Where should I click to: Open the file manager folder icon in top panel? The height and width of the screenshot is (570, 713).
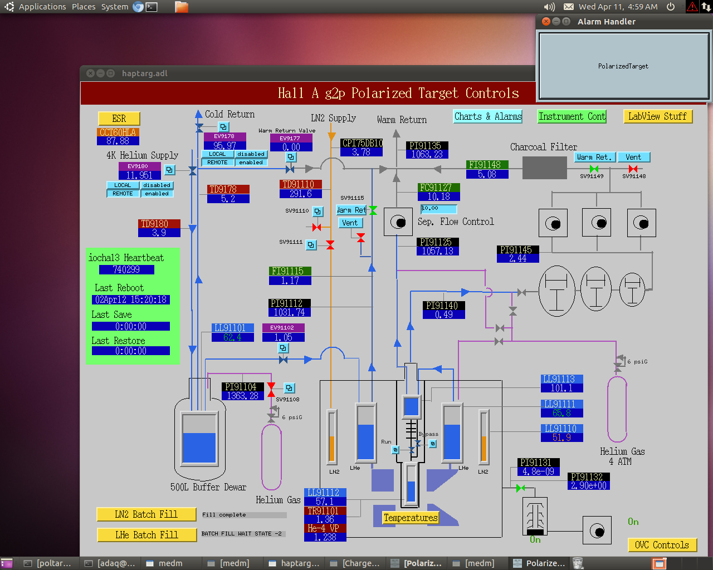pos(182,7)
